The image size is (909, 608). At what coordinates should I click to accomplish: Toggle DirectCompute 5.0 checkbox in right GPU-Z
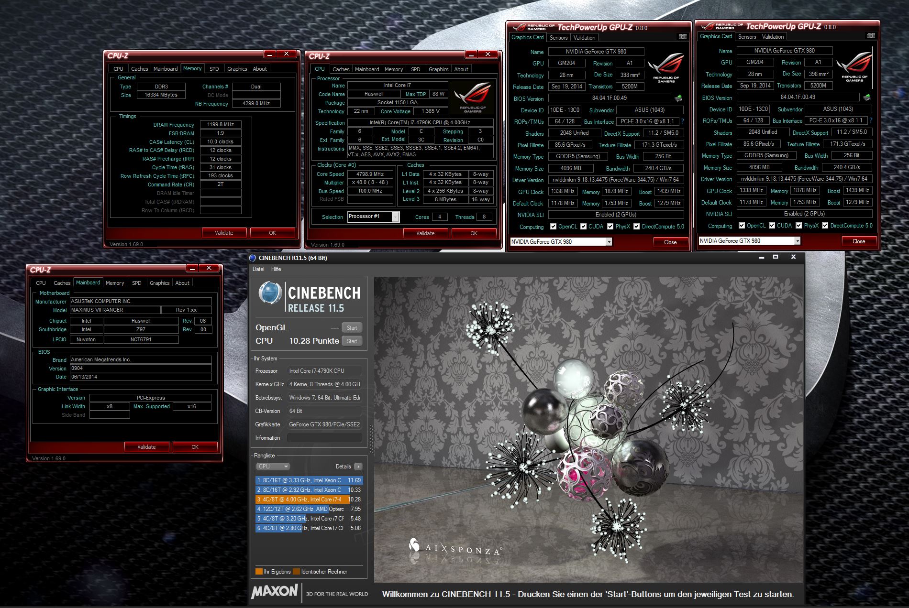[825, 226]
